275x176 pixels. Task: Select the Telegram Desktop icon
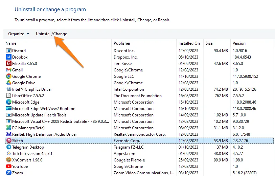[8, 147]
